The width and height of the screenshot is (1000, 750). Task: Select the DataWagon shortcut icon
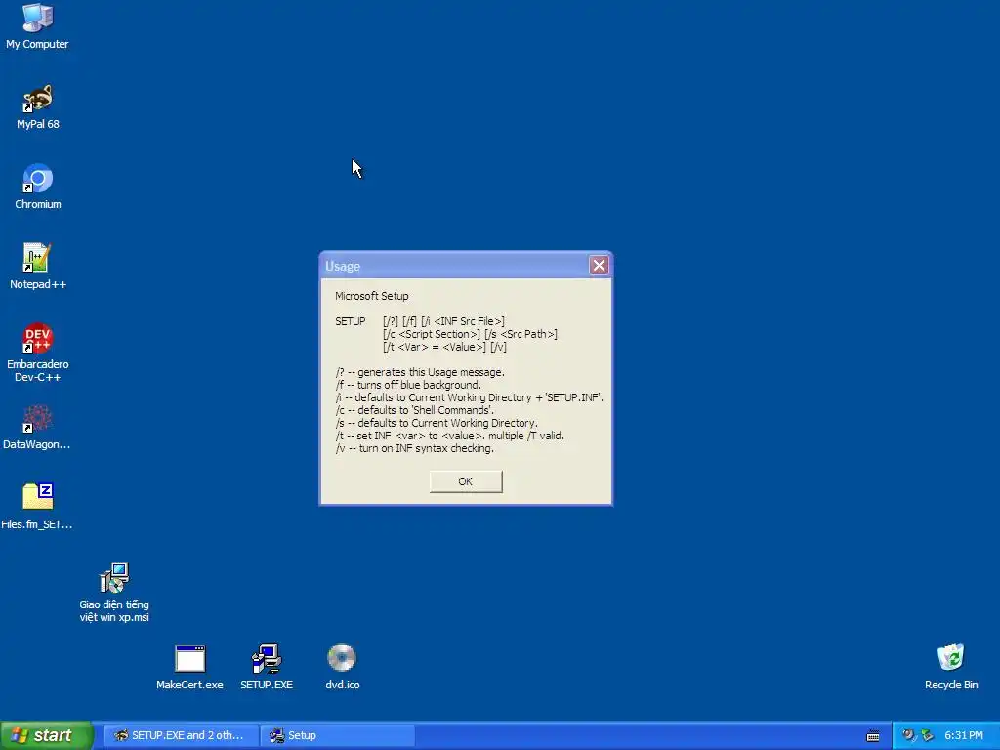pos(37,428)
